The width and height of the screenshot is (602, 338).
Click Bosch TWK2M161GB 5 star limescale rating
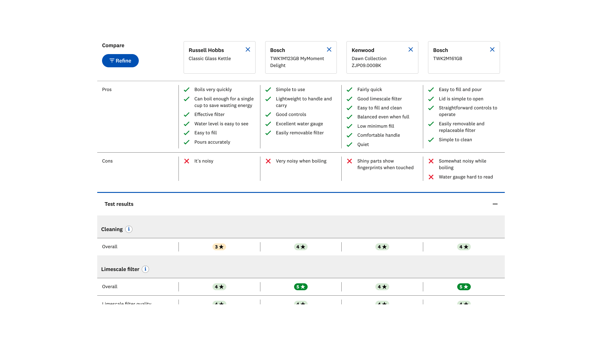[x=464, y=287]
